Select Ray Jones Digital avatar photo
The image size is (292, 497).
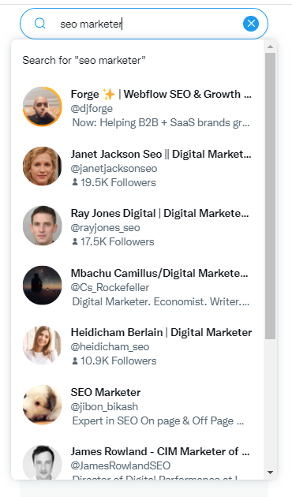(43, 226)
